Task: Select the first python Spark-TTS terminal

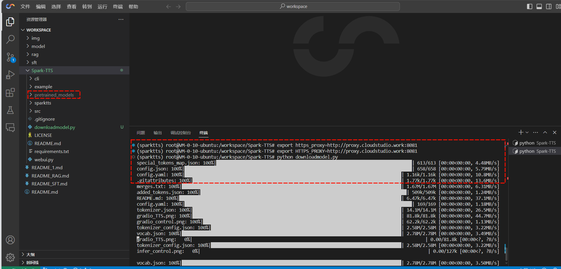Action: pos(535,143)
